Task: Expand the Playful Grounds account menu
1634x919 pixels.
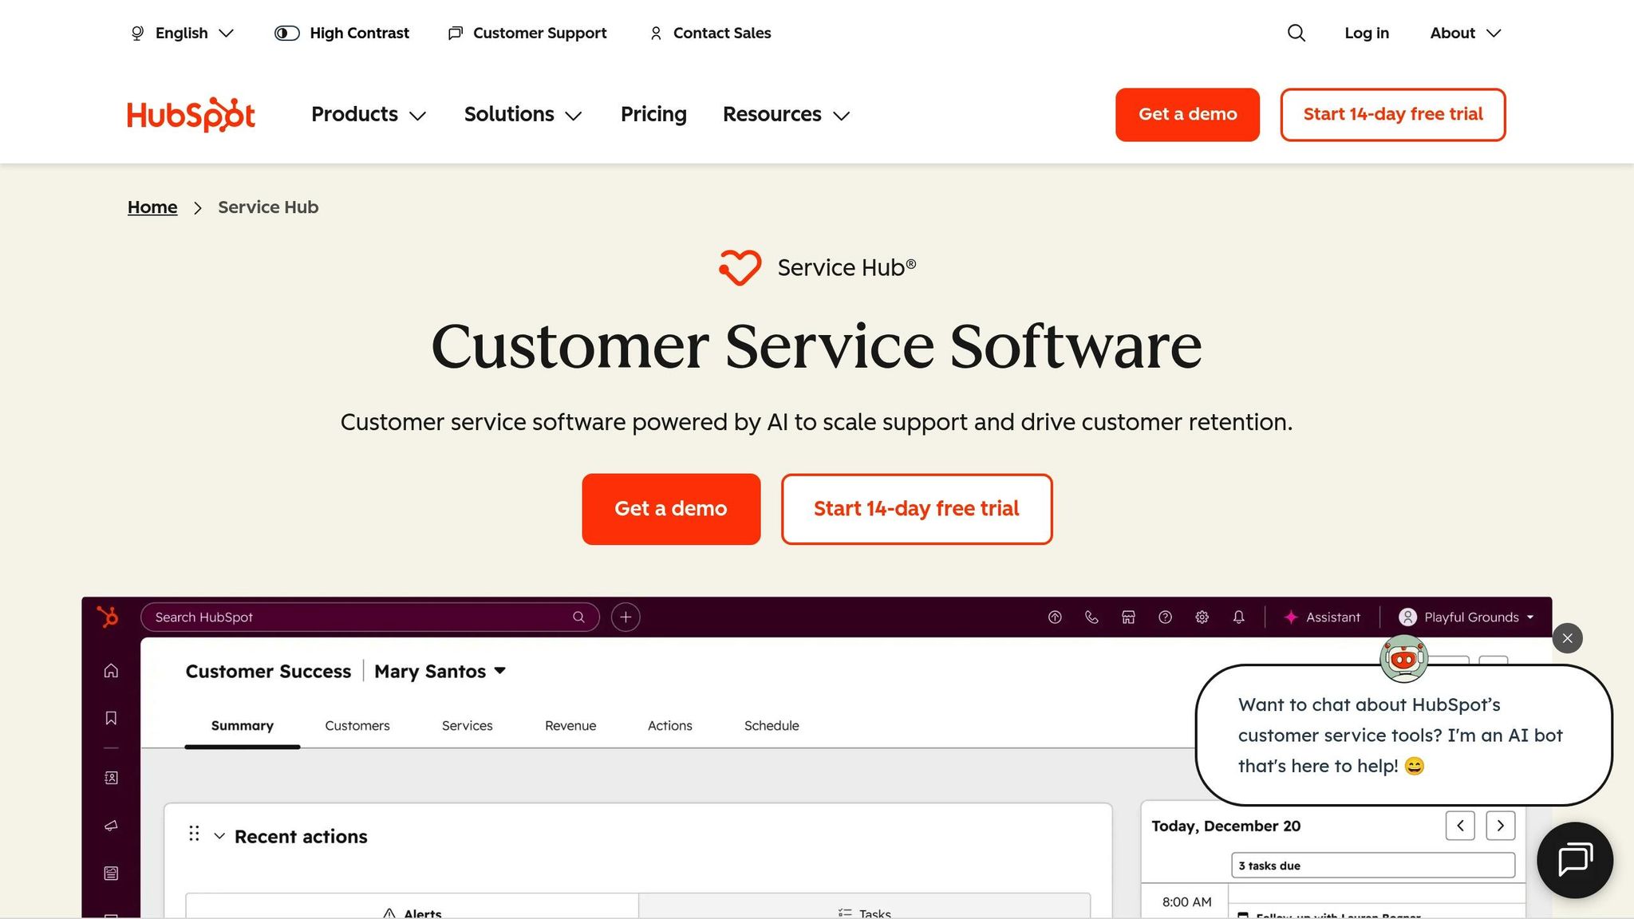Action: coord(1466,617)
